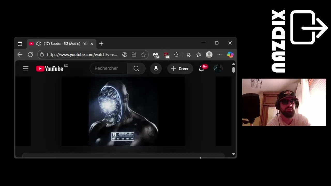Click the page scrollbar down arrow
This screenshot has width=331, height=186.
(234, 154)
